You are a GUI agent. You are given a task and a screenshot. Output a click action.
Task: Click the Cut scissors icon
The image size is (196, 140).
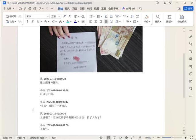(x=20, y=16)
